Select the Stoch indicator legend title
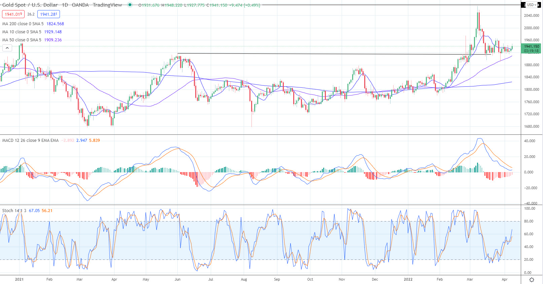Image resolution: width=543 pixels, height=284 pixels. click(x=14, y=211)
